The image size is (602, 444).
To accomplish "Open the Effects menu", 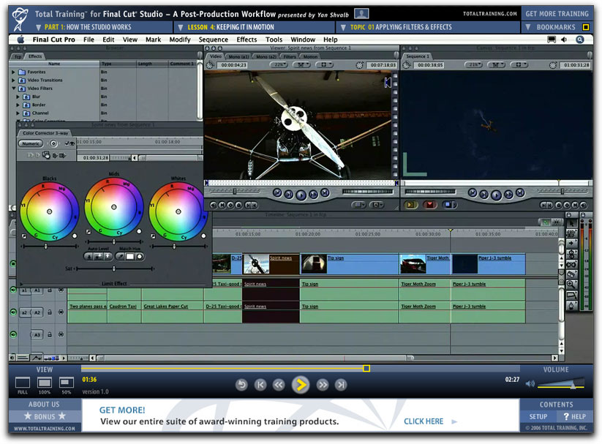I will (247, 39).
